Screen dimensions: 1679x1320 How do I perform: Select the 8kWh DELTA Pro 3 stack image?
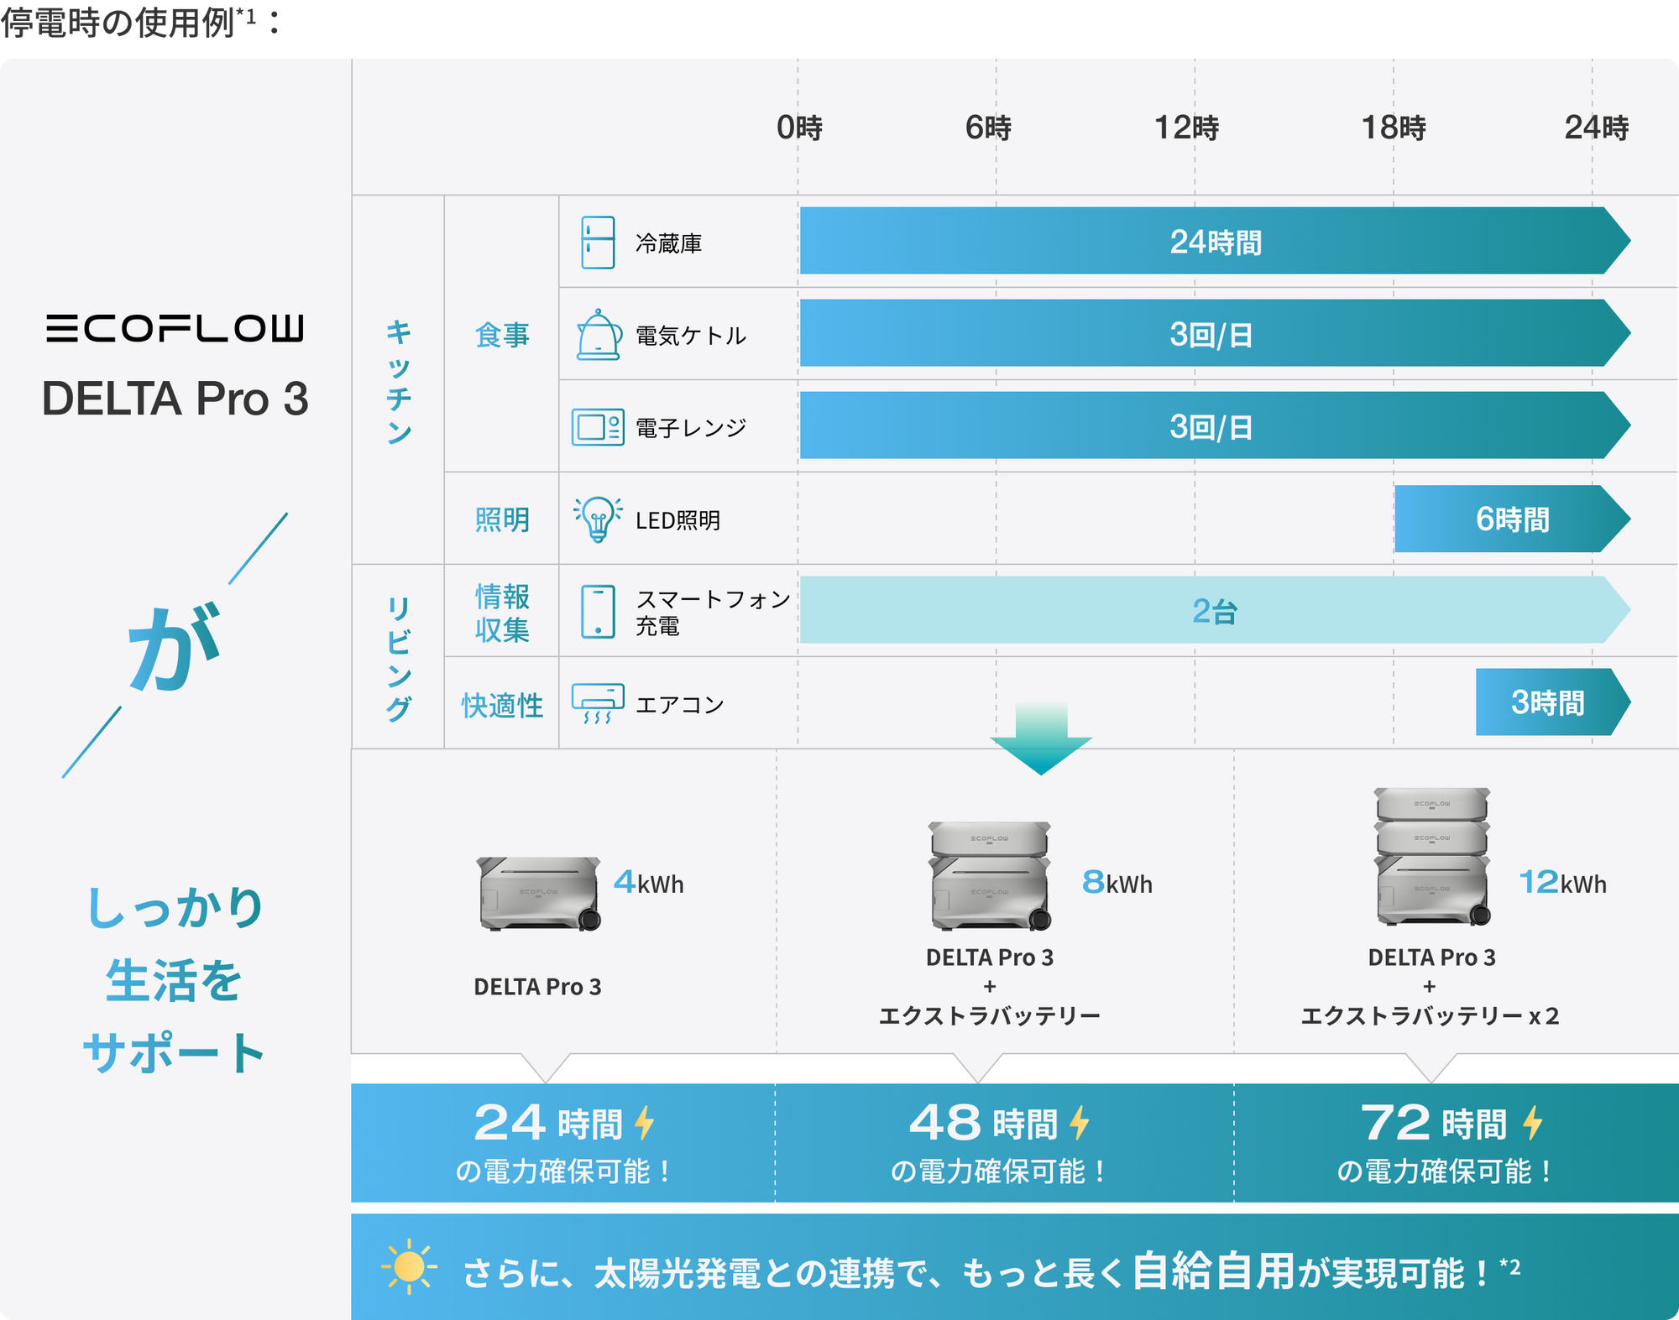(x=991, y=875)
